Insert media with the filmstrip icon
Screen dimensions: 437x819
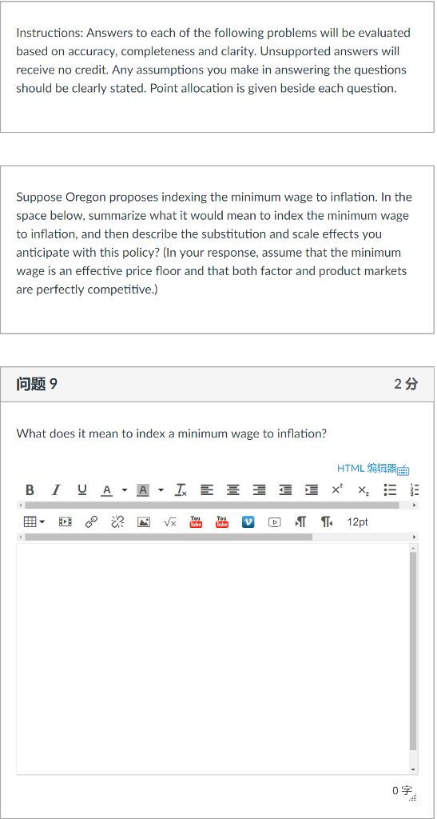(66, 521)
